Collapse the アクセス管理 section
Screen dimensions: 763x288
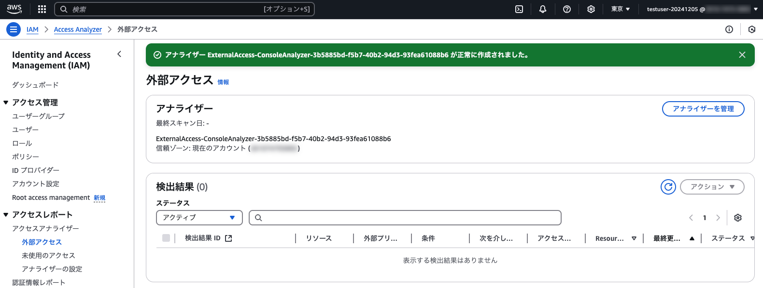point(6,103)
